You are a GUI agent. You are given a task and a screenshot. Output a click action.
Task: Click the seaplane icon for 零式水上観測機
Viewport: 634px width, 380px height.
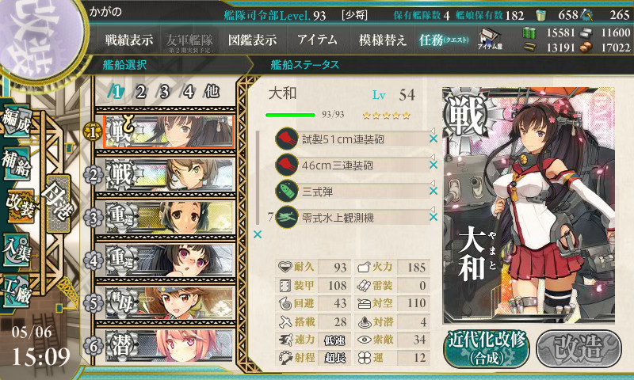point(287,218)
